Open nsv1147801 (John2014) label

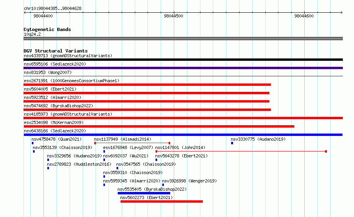[x=180, y=147]
